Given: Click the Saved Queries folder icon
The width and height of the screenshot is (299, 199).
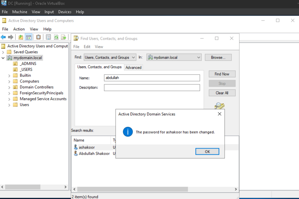Looking at the screenshot, I should click(x=9, y=52).
